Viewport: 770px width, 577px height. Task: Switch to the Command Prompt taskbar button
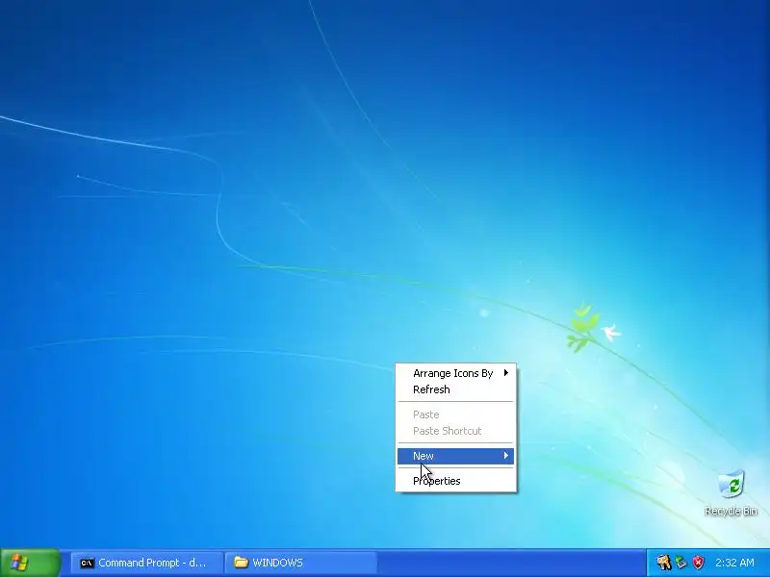[147, 563]
